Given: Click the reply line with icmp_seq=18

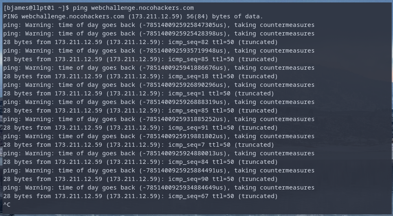Looking at the screenshot, I should click(140, 76).
